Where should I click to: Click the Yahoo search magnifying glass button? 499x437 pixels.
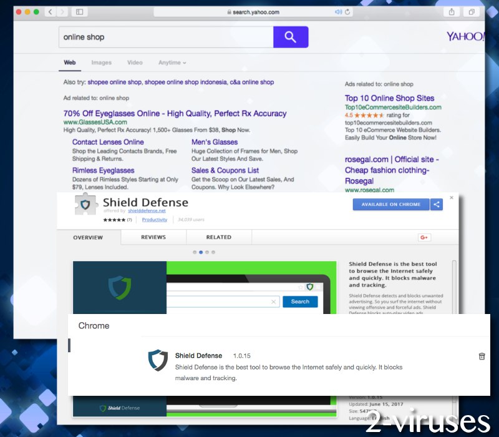(x=291, y=37)
